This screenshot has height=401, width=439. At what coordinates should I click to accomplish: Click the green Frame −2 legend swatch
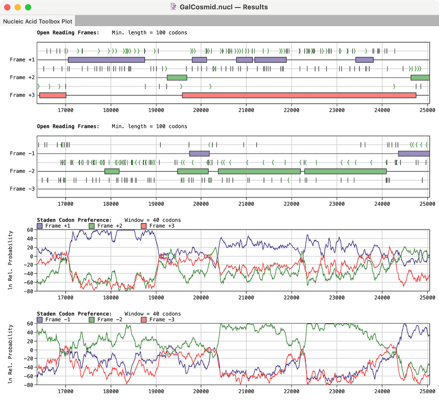click(x=92, y=320)
